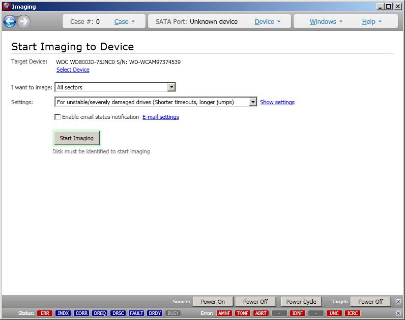Click the INDX status indicator
This screenshot has height=320, width=405.
click(63, 313)
